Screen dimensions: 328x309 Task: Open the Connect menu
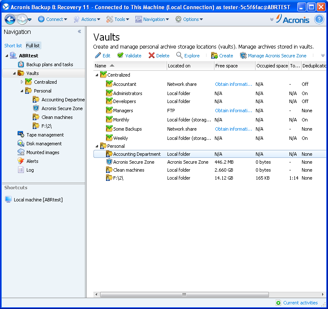click(x=52, y=19)
